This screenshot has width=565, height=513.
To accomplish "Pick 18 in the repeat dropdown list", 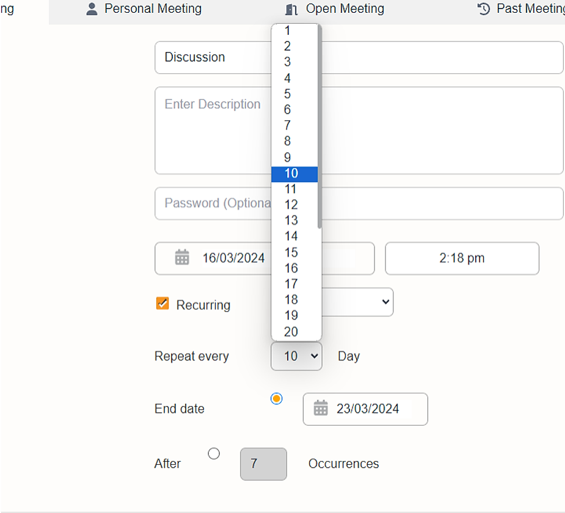I will [x=294, y=300].
